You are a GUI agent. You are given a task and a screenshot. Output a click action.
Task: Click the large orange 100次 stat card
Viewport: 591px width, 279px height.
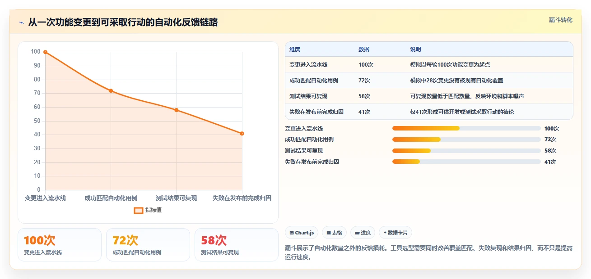pyautogui.click(x=60, y=245)
